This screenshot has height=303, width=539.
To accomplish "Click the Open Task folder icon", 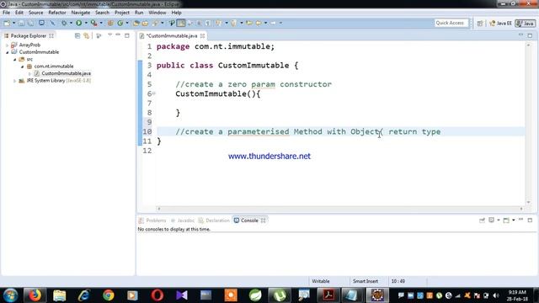I will click(x=145, y=23).
